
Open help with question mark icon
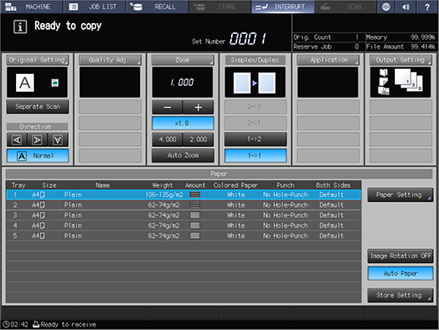pyautogui.click(x=427, y=7)
